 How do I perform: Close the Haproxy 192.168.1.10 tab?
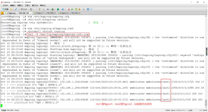click(31, 13)
